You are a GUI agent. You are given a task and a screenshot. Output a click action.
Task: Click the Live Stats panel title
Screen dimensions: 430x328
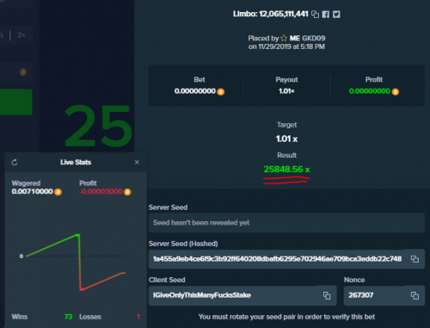[x=76, y=163]
